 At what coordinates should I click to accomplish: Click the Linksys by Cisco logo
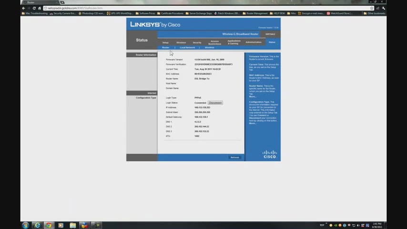coord(155,25)
